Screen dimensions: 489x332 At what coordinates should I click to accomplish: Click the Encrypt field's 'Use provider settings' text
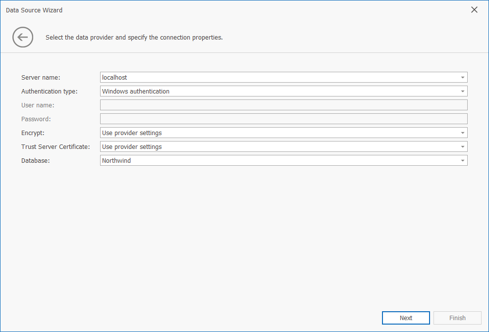(x=132, y=133)
